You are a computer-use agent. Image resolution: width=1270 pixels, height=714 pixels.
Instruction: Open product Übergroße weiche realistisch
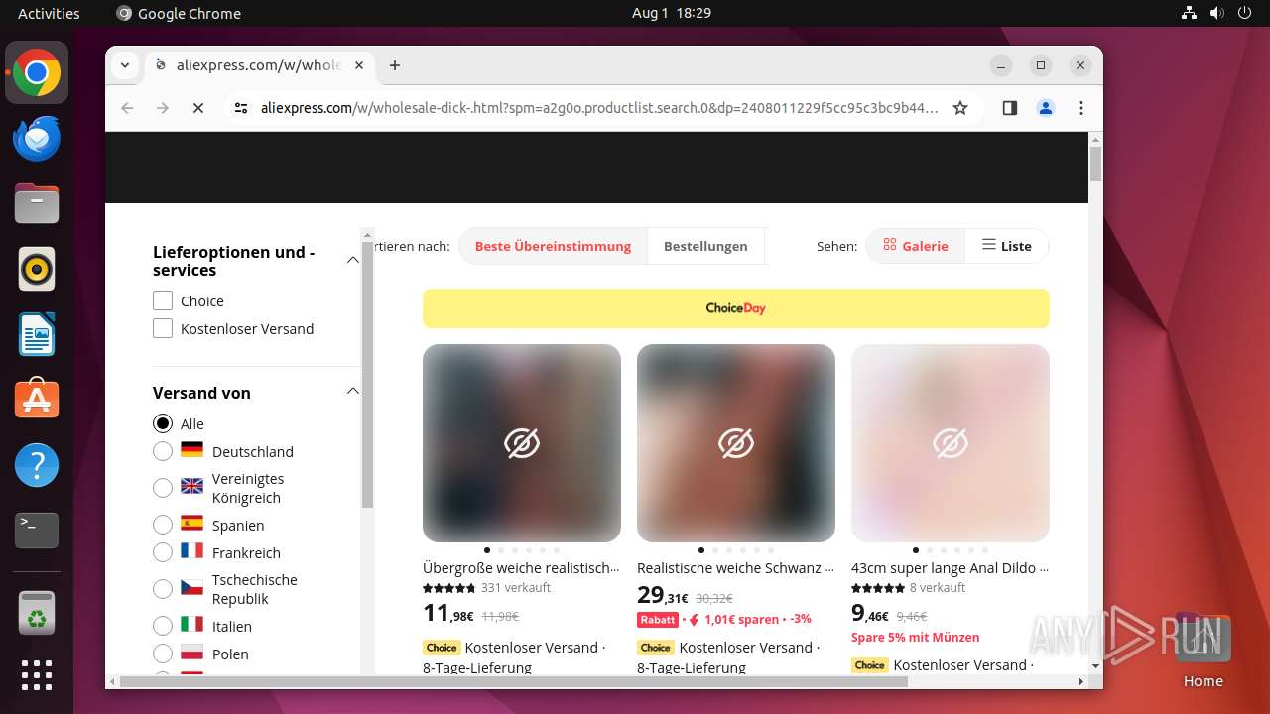521,568
